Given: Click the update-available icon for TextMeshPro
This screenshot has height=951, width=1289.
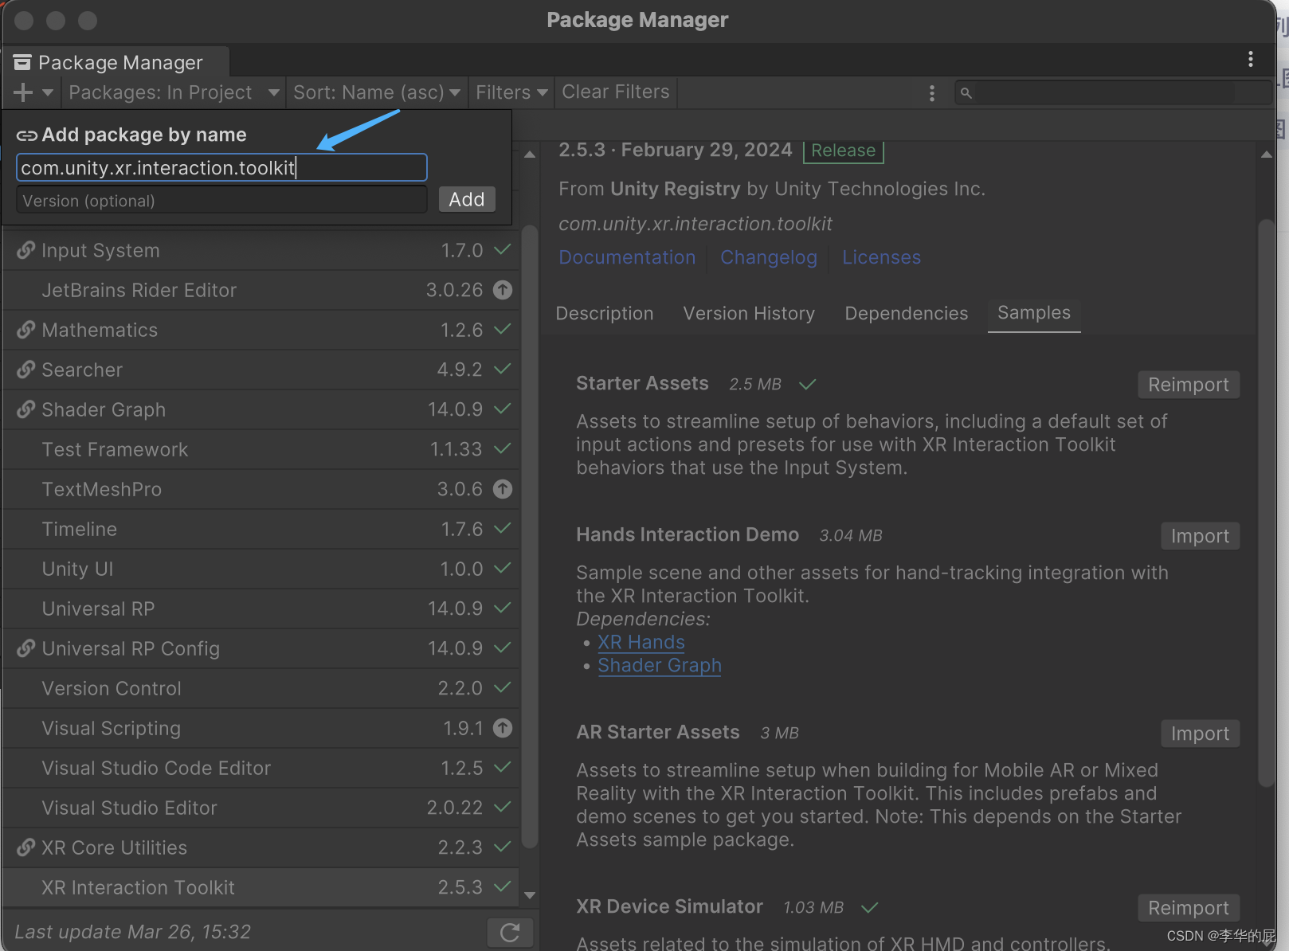Looking at the screenshot, I should pos(503,489).
